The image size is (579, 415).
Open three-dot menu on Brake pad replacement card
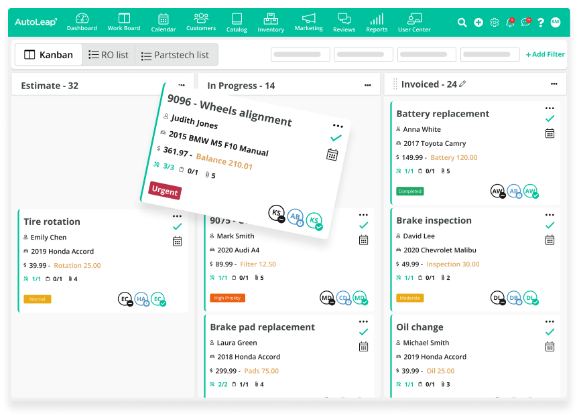click(363, 321)
